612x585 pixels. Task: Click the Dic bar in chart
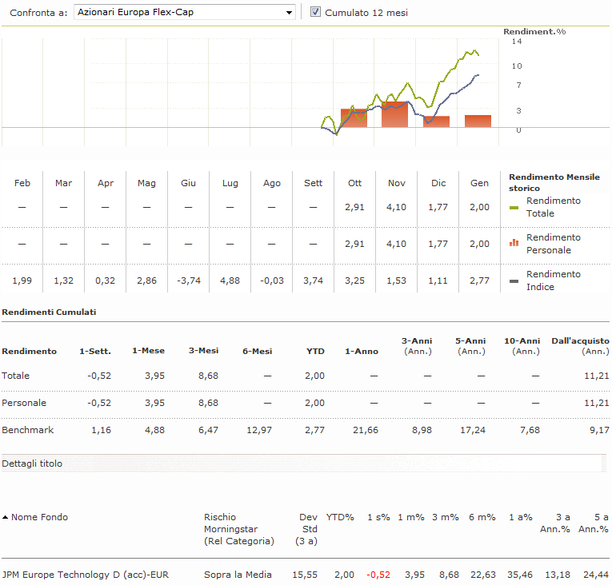pos(436,121)
